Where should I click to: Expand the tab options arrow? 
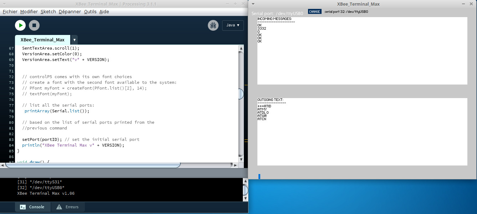tap(74, 40)
